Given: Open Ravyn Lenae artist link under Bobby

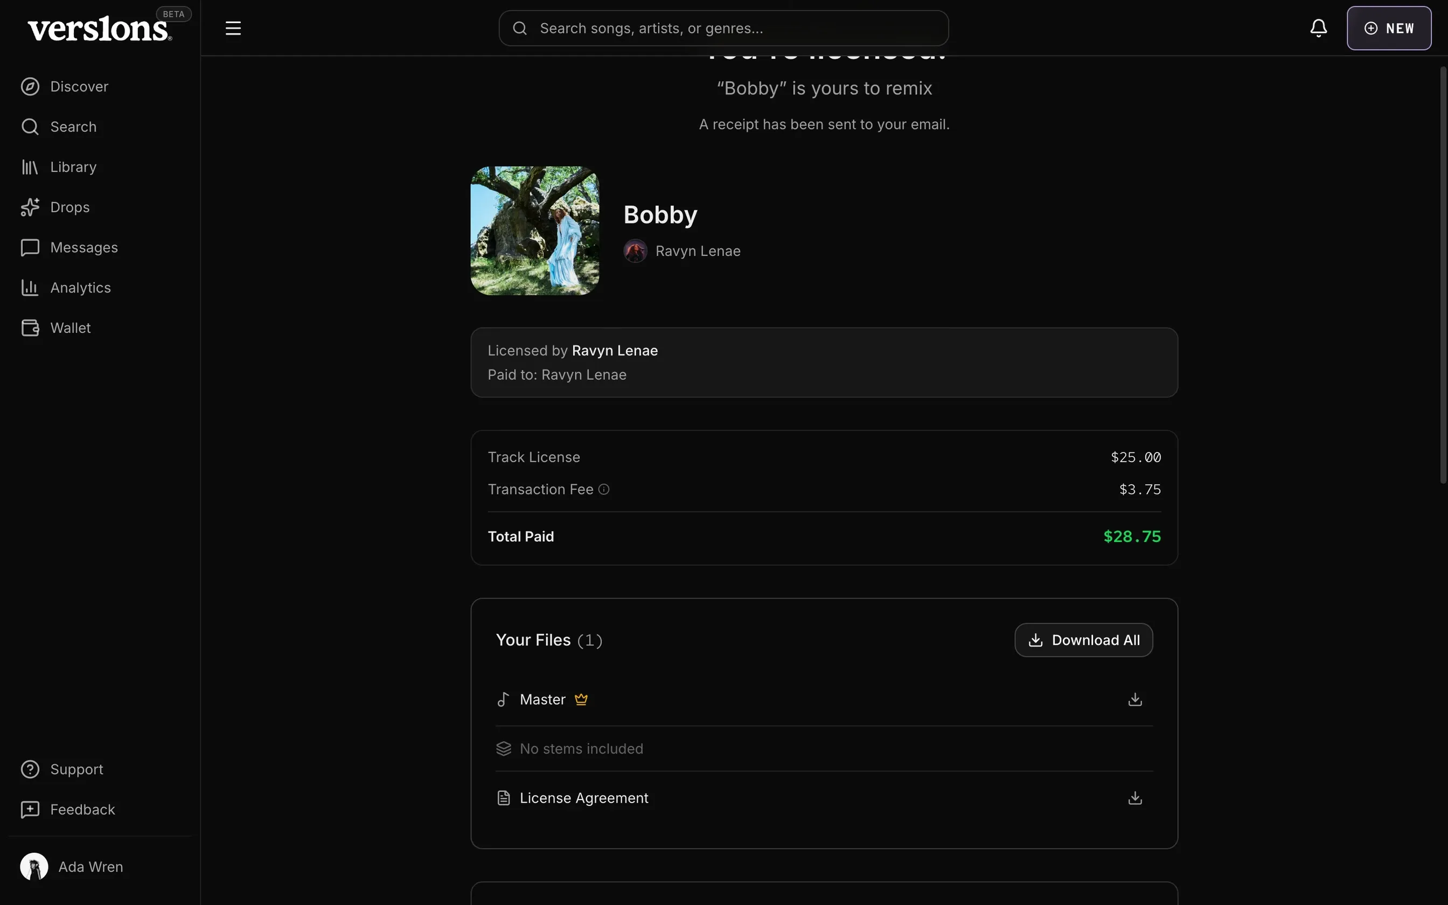Looking at the screenshot, I should point(698,251).
